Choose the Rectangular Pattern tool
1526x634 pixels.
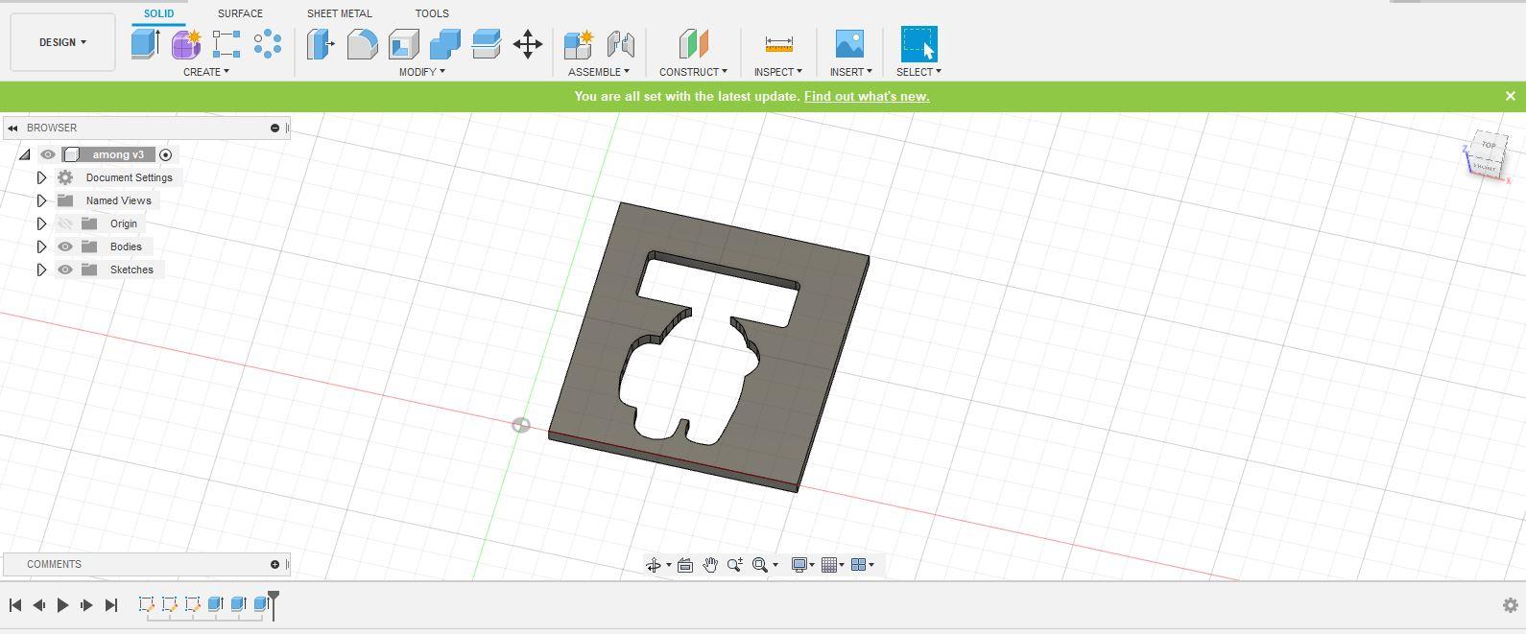pyautogui.click(x=227, y=44)
